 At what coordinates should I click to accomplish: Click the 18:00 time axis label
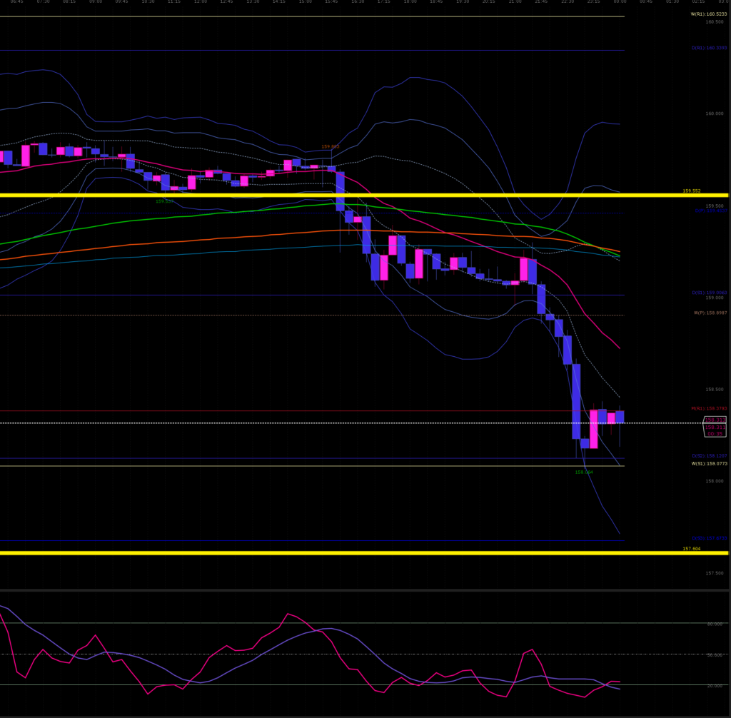point(410,2)
